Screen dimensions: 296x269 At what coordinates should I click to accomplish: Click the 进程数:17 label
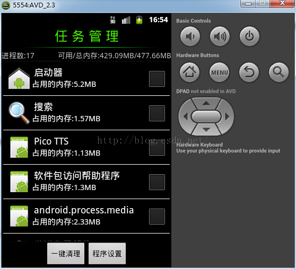pos(18,56)
